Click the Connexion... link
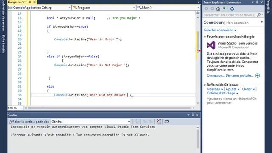Screen dimensions: 272x153 click(215, 76)
